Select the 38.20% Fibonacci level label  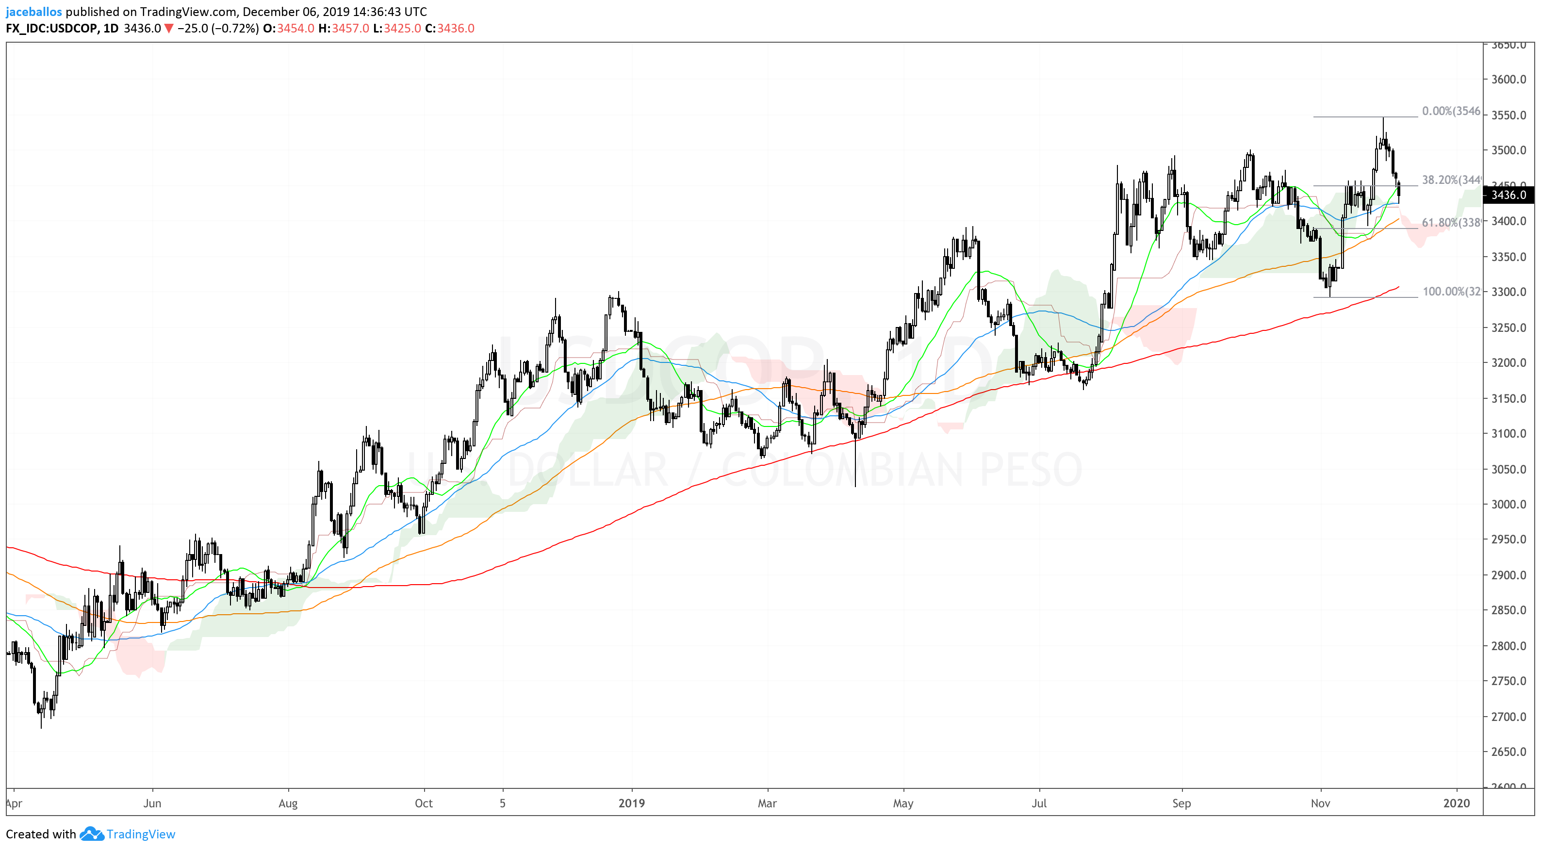coord(1451,180)
